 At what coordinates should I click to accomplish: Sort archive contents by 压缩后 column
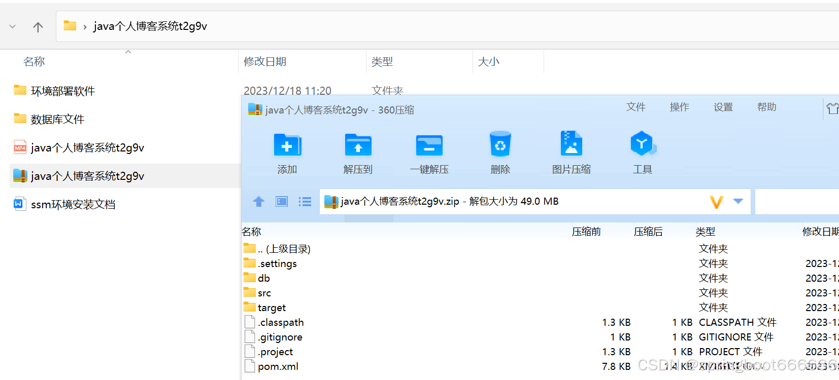tap(648, 232)
